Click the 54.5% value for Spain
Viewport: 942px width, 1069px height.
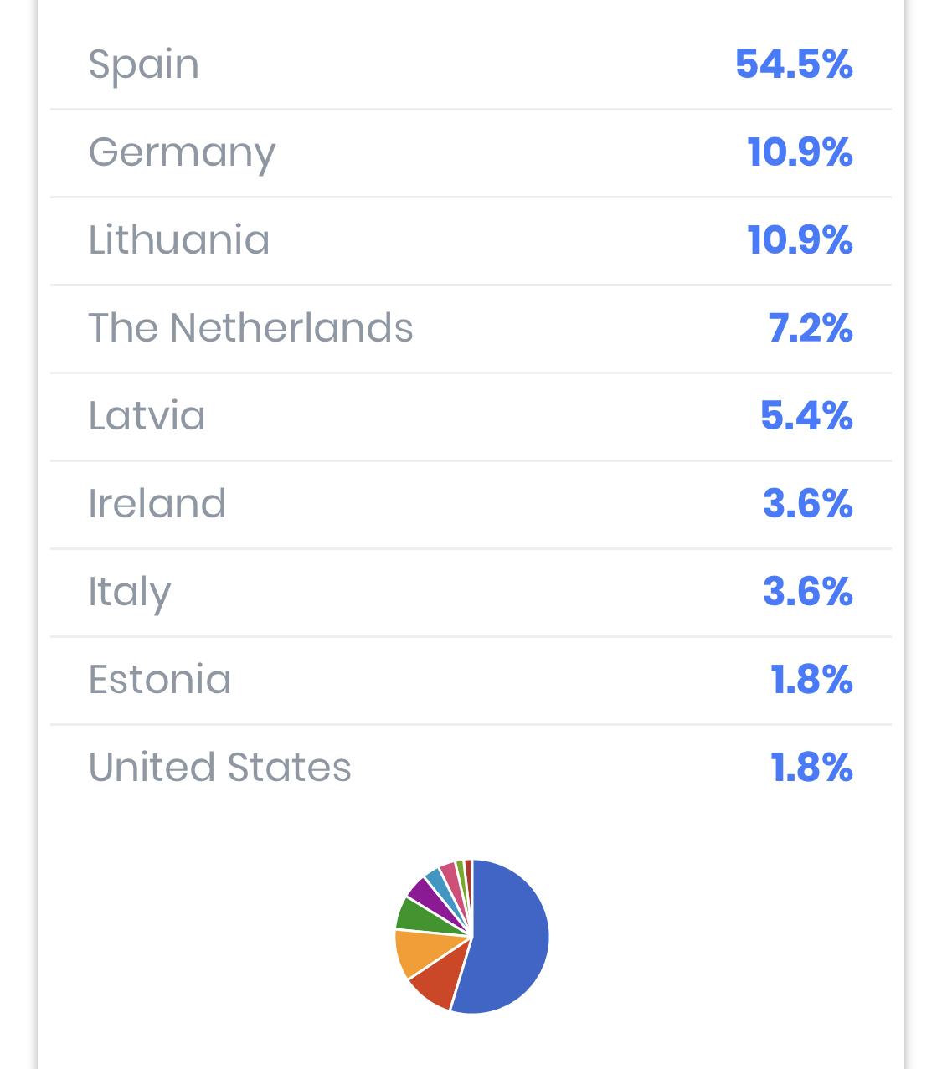coord(794,64)
